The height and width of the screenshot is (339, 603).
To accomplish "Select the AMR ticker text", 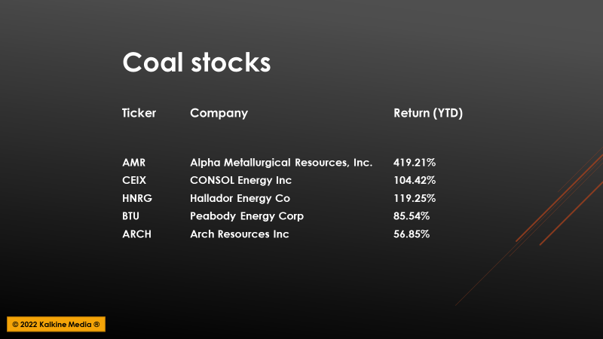I will tap(134, 163).
